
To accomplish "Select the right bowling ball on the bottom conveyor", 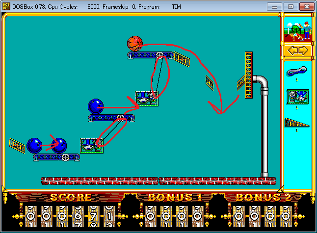I will coord(59,146).
